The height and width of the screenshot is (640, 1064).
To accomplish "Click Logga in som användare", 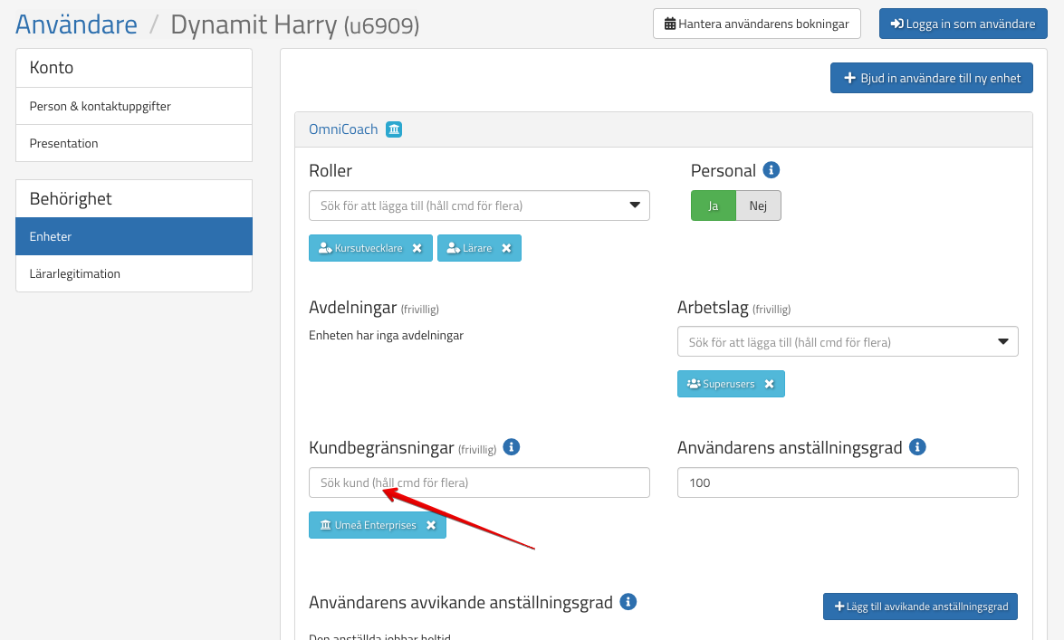I will [963, 24].
